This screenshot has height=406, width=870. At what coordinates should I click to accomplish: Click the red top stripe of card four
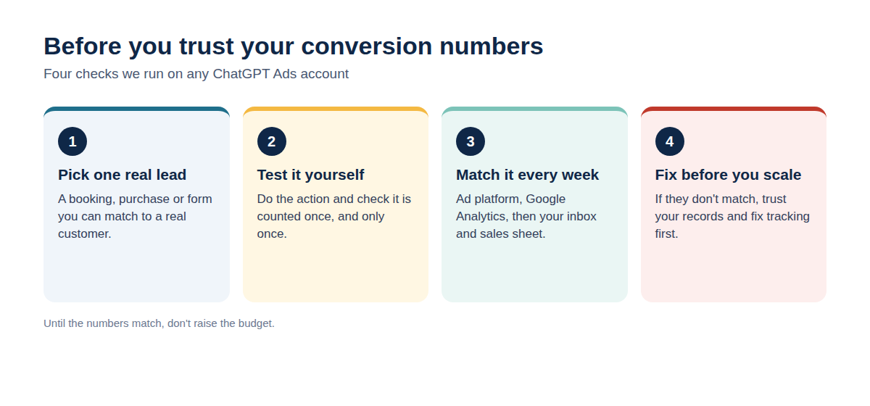tap(734, 109)
